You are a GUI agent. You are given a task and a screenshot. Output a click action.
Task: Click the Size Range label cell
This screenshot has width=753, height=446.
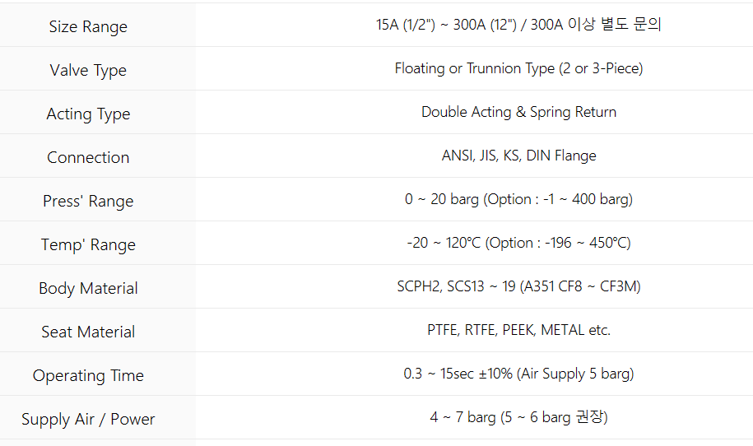click(88, 26)
